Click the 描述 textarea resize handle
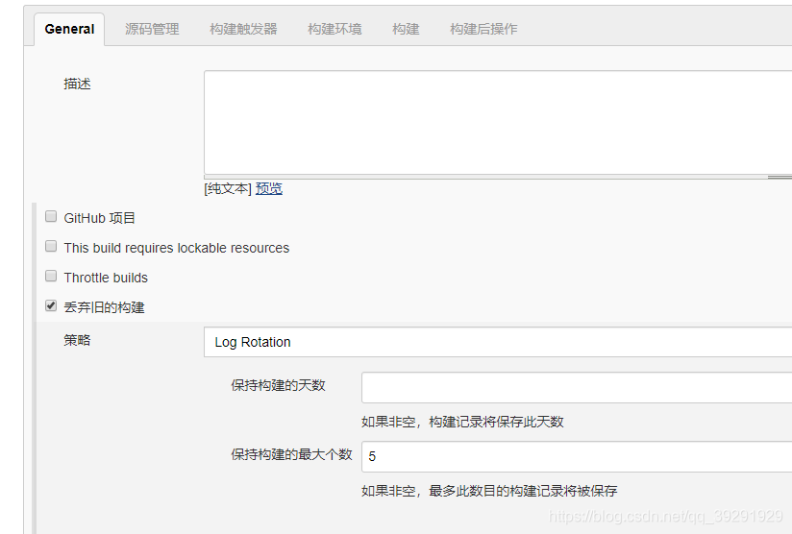 pyautogui.click(x=780, y=177)
